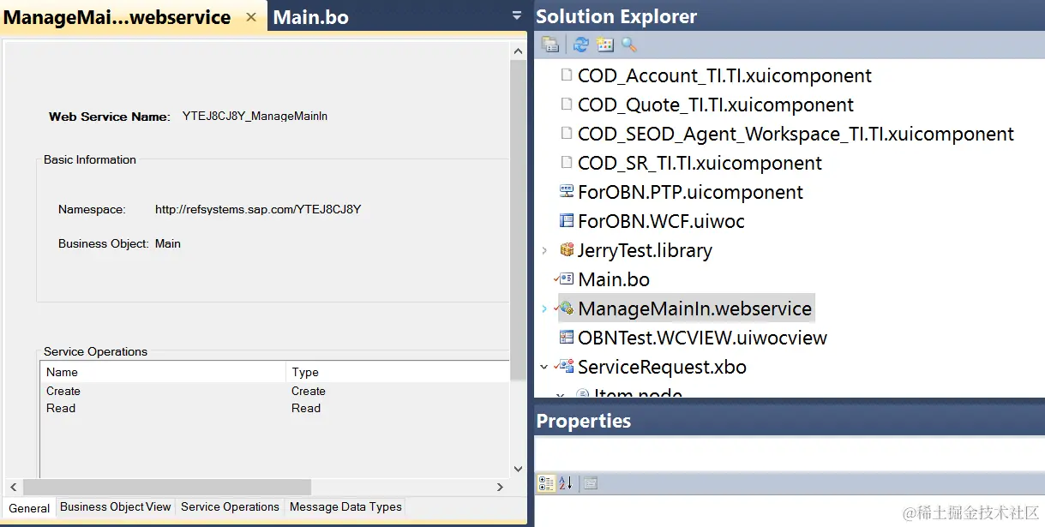Select JerryTest.library in the tree
This screenshot has width=1045, height=527.
click(x=645, y=250)
